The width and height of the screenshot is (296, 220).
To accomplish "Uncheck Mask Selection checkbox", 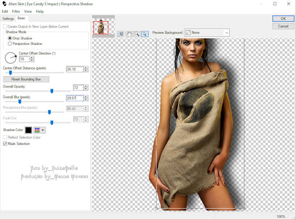I will coord(5,144).
